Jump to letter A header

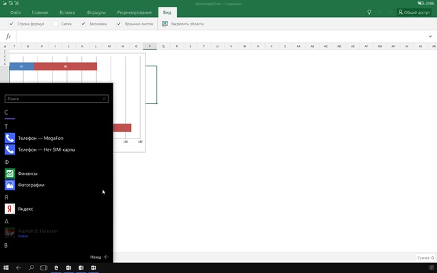click(x=6, y=221)
